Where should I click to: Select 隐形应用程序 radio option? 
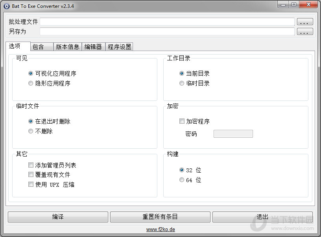(49, 83)
